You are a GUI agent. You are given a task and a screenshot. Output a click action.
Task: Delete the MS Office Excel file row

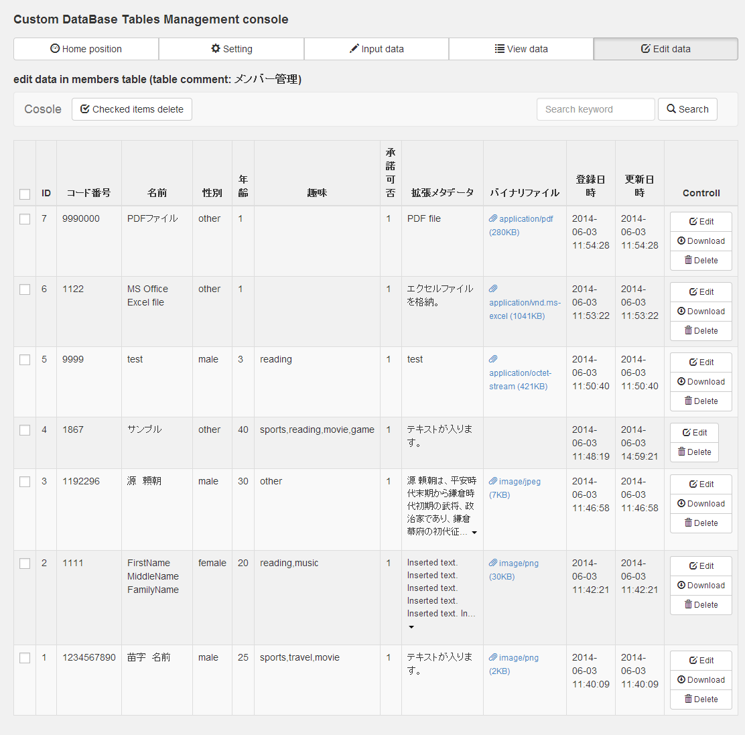coord(701,331)
